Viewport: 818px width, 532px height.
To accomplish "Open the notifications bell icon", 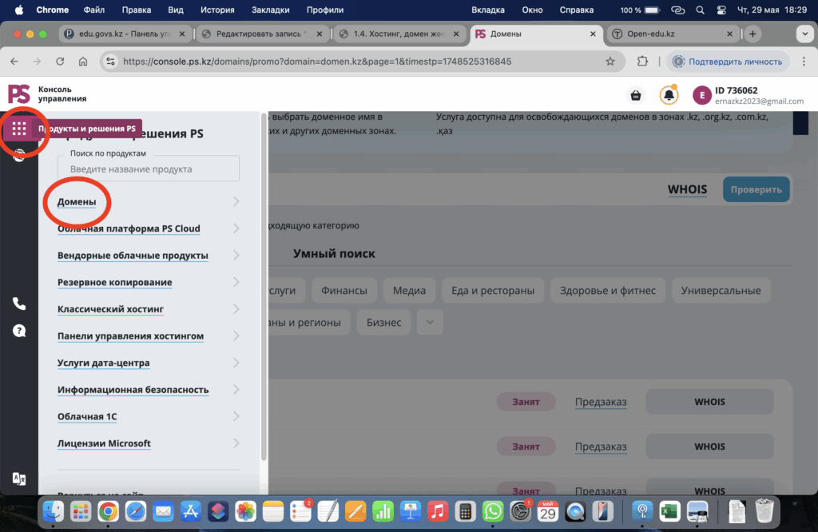I will (669, 95).
